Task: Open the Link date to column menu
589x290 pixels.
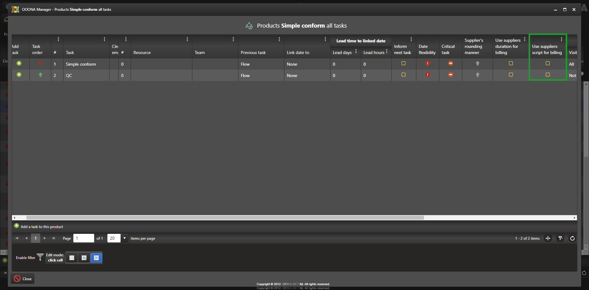Action: click(325, 39)
